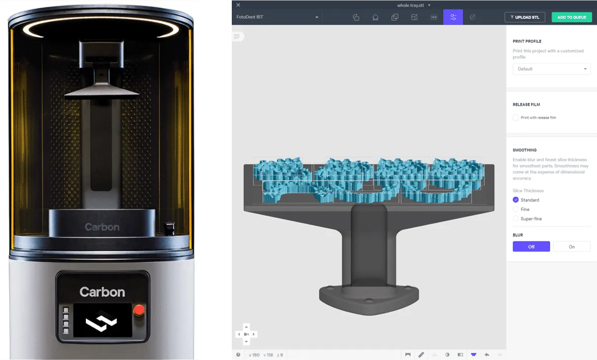Select the Standard slice thickness option

pos(516,200)
